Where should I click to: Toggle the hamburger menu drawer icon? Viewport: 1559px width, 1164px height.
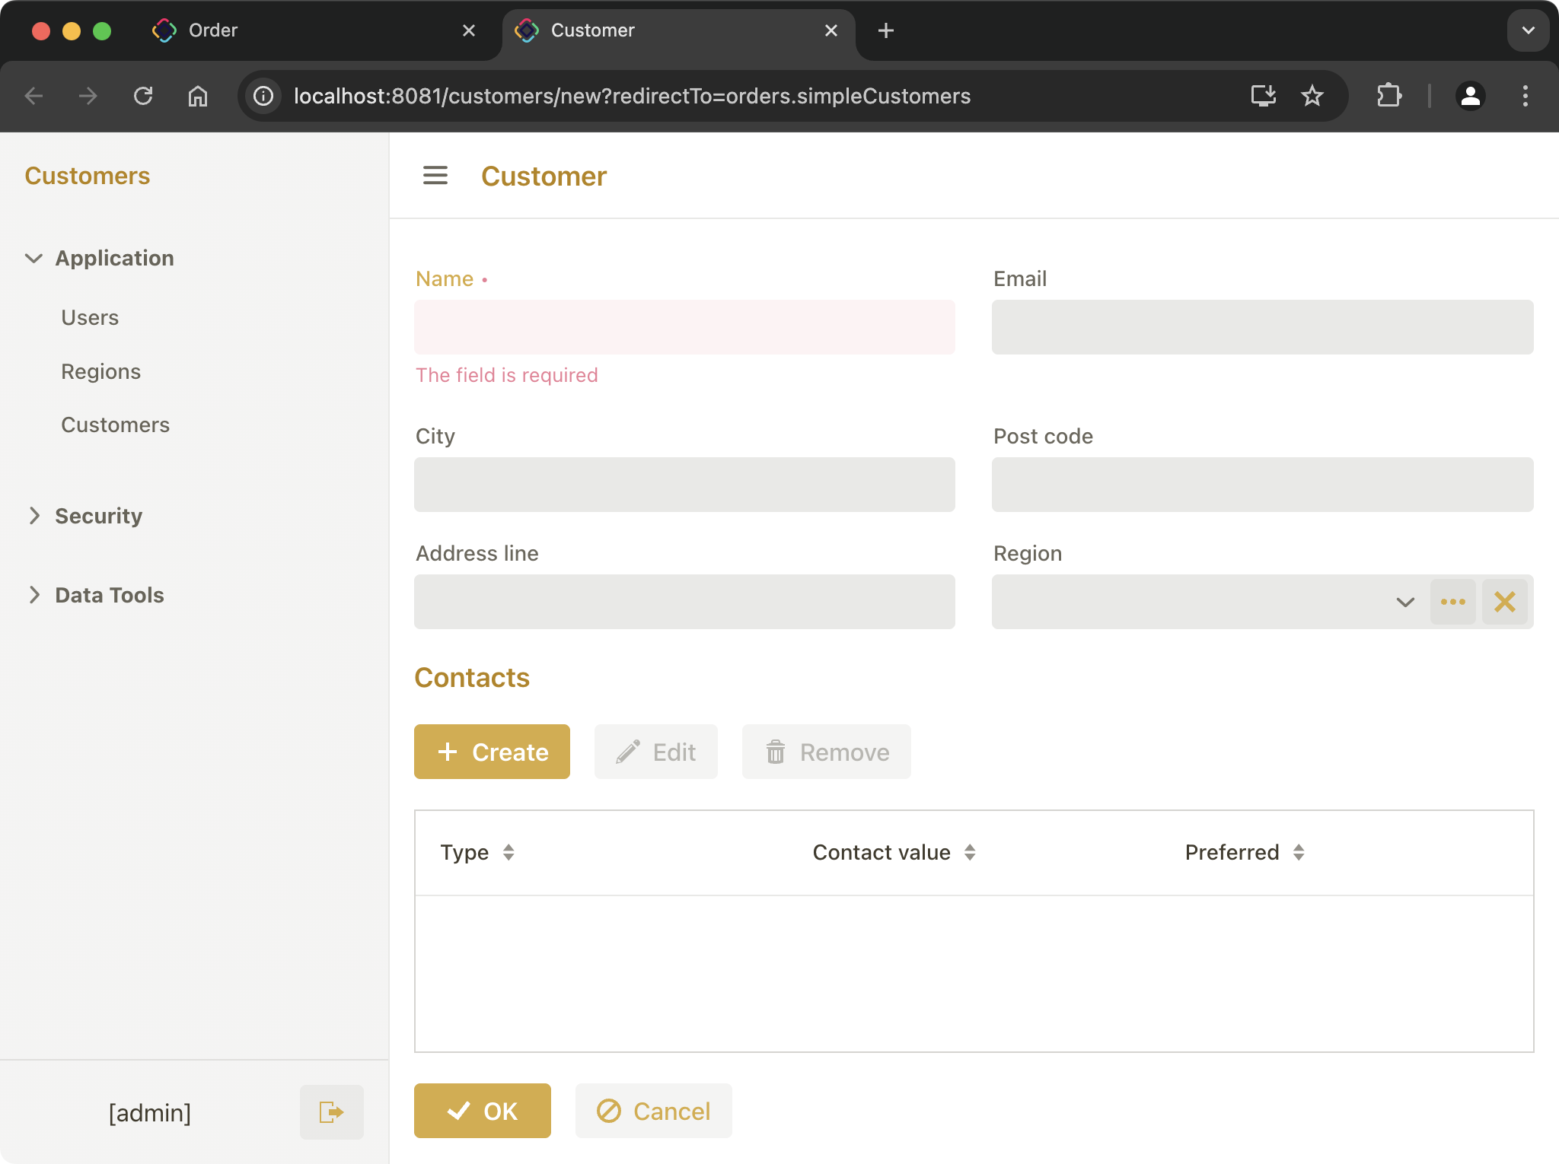pyautogui.click(x=435, y=176)
